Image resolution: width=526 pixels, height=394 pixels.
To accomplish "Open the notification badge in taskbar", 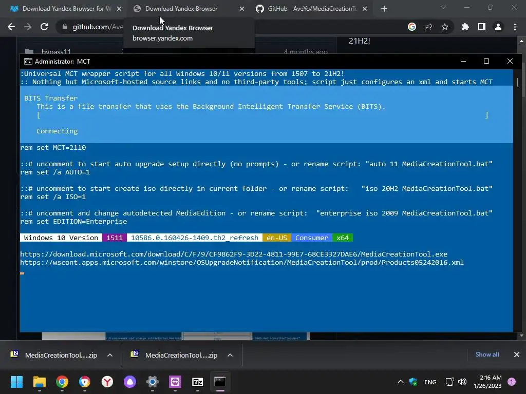I will (x=512, y=382).
